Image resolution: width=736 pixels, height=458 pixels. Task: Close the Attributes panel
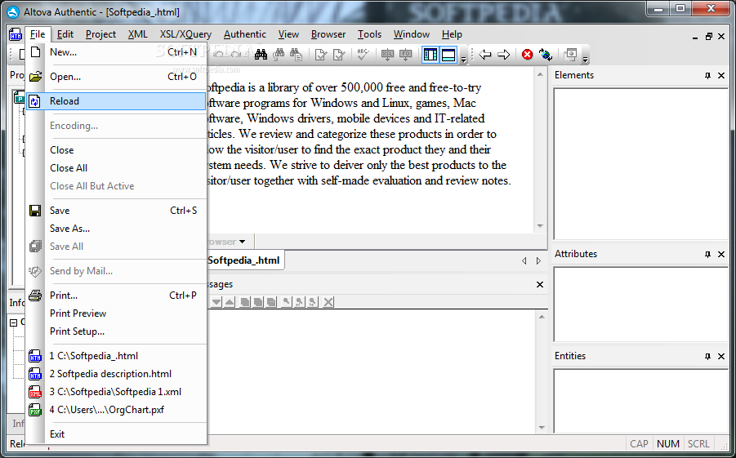(x=721, y=255)
